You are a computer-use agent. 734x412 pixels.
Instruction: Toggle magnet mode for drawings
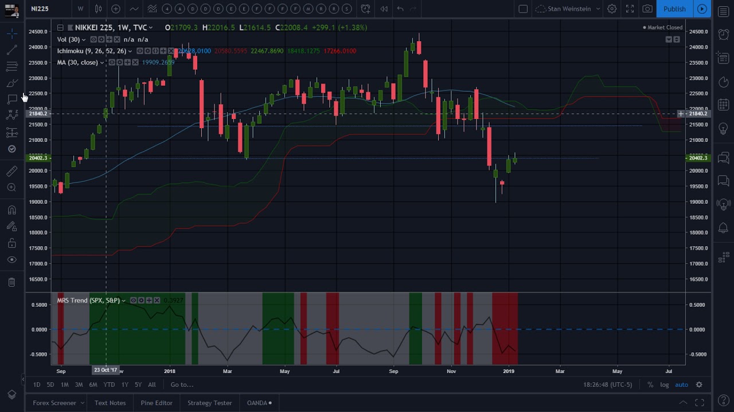point(11,210)
